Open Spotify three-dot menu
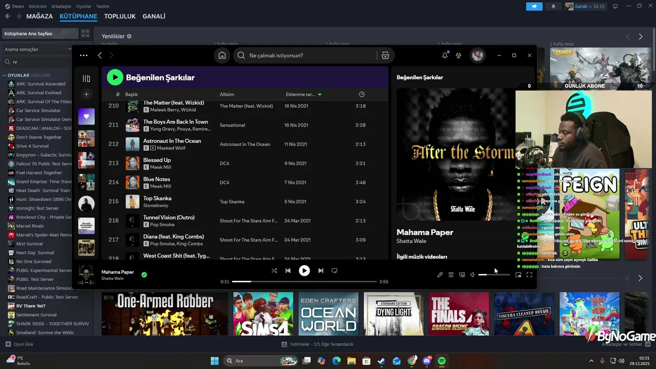Viewport: 656px width, 369px height. point(84,55)
